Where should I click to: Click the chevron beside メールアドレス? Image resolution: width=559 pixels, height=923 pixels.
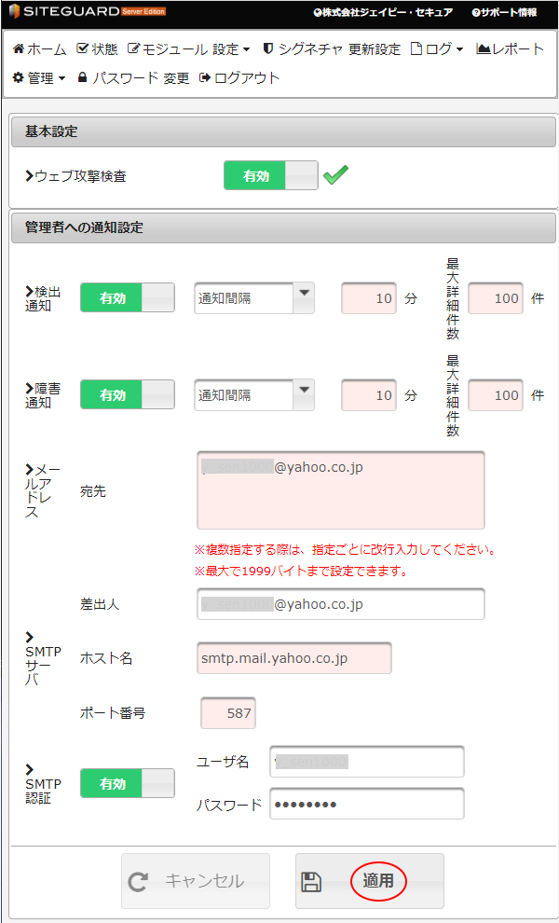pyautogui.click(x=30, y=469)
